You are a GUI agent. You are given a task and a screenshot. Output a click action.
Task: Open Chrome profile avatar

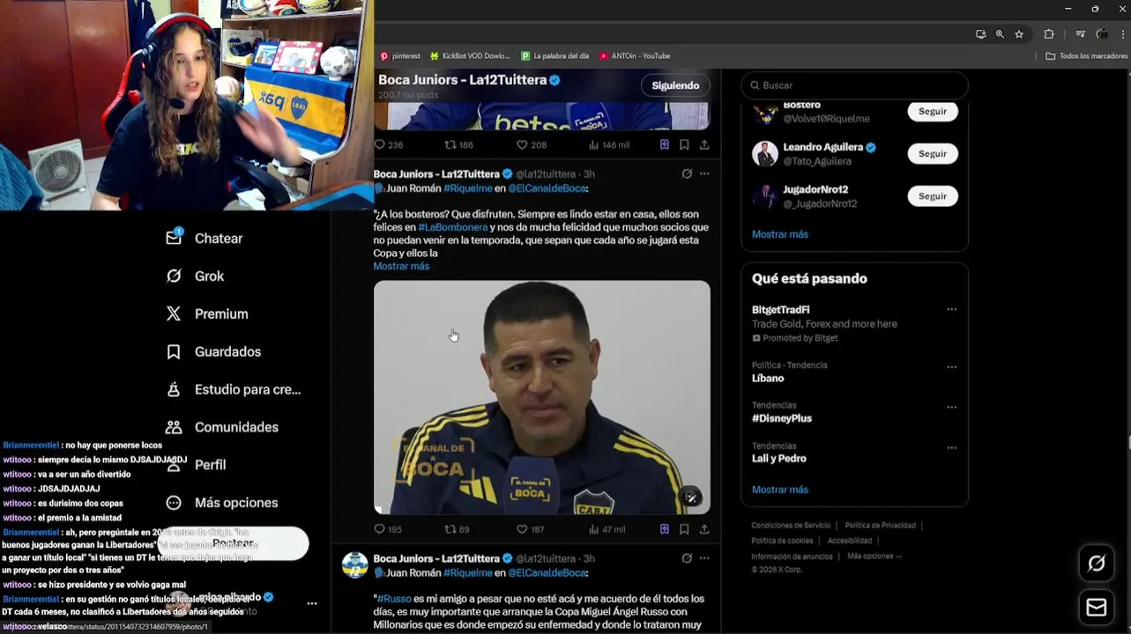(1102, 34)
